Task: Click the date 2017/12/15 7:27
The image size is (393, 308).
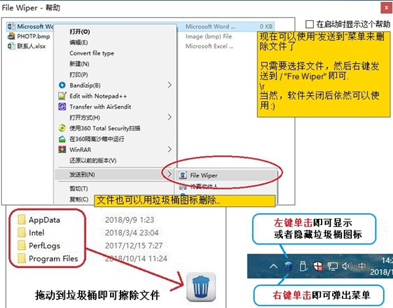Action: pos(134,246)
